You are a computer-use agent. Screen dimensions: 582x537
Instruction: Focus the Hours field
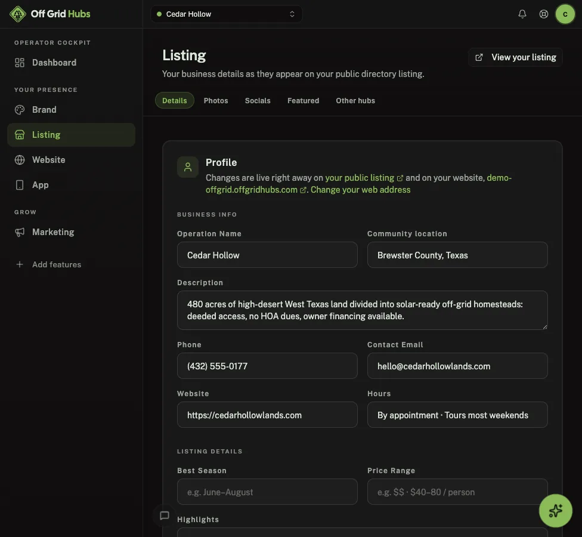[457, 415]
